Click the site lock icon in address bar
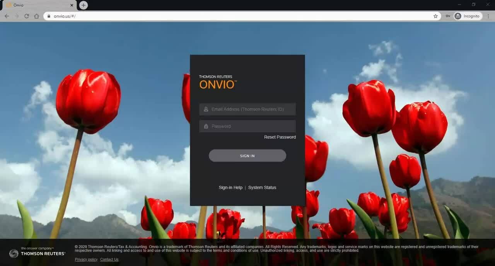The image size is (495, 266). pyautogui.click(x=49, y=16)
